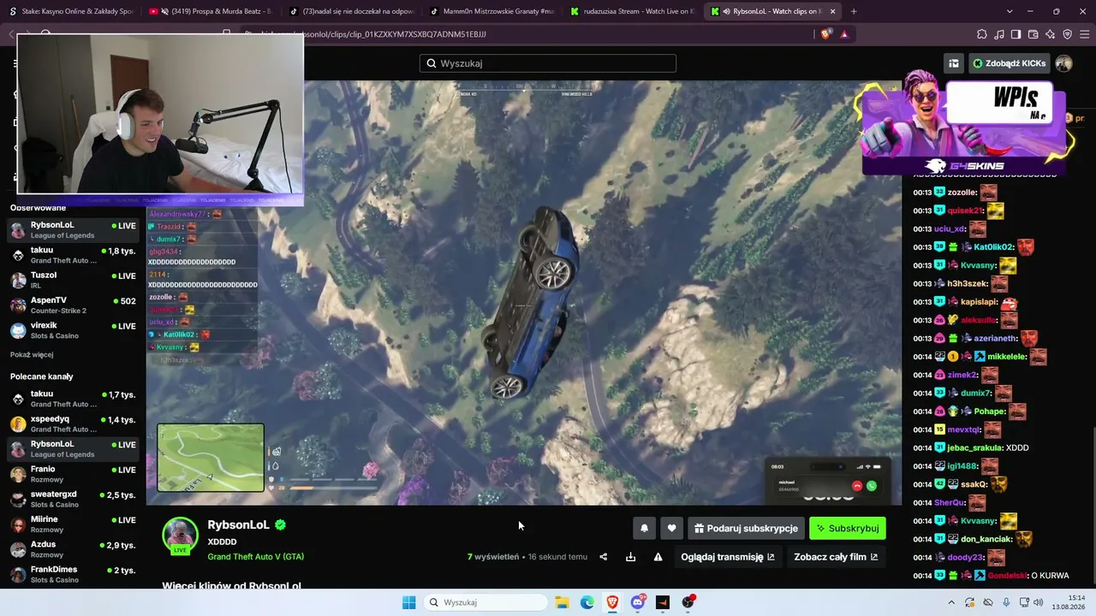
Task: Open the Brave Shields icon in address bar
Action: pyautogui.click(x=826, y=34)
